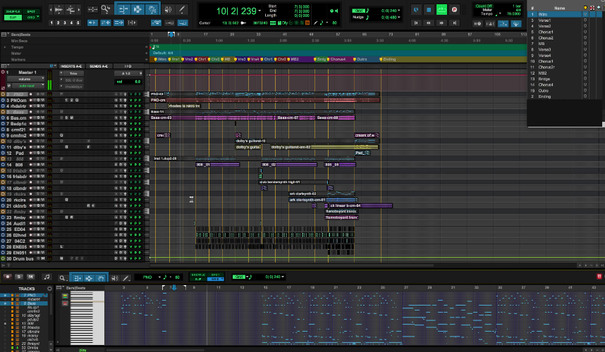Select Outro in memory locations list
Image resolution: width=605 pixels, height=352 pixels.
543,91
